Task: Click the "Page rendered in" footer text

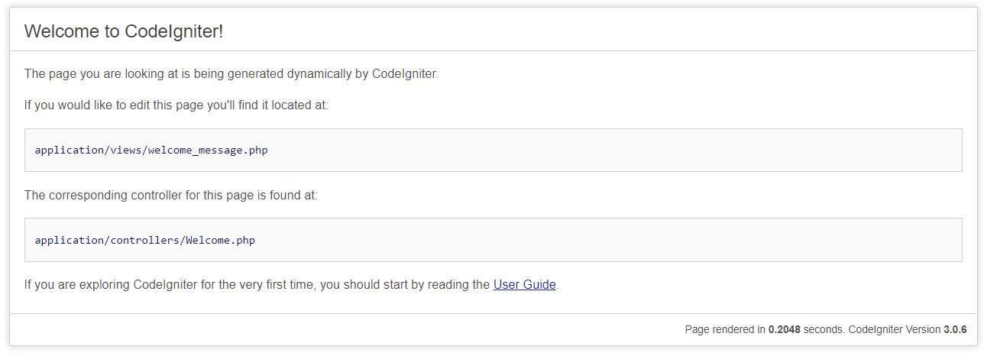Action: [724, 330]
